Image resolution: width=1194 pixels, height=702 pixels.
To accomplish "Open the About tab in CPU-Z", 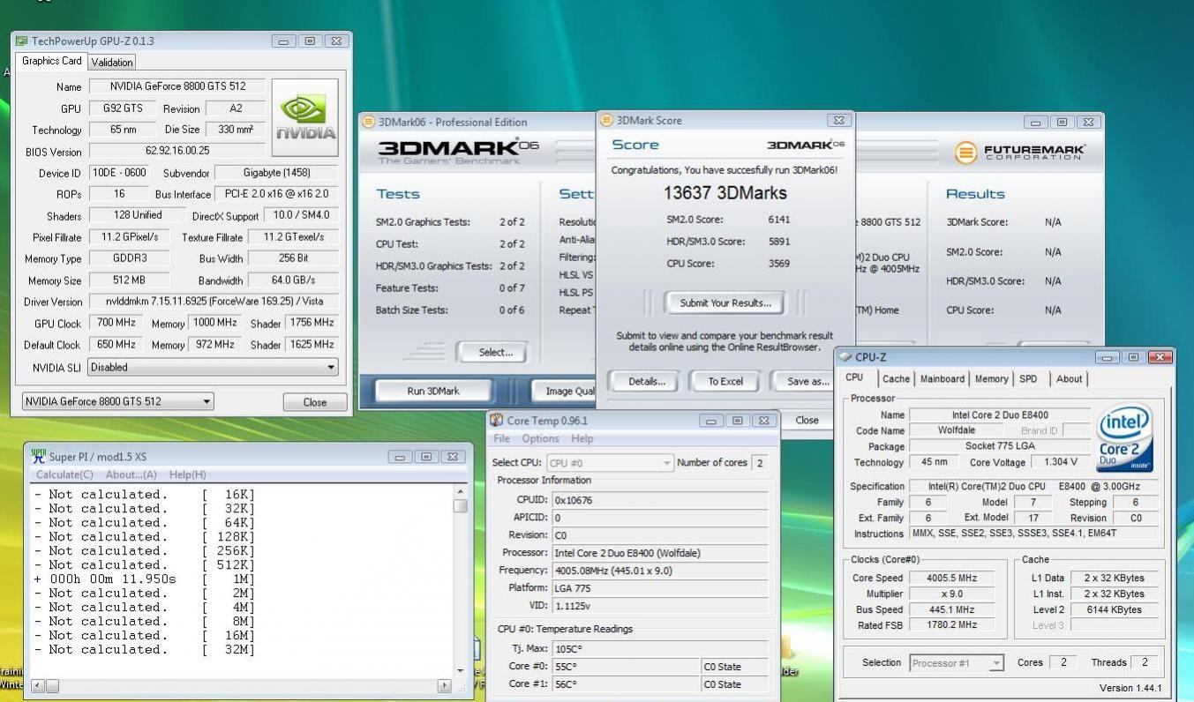I will (x=1069, y=378).
